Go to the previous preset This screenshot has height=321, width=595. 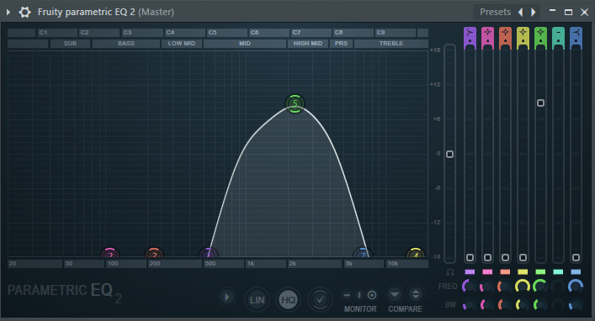pos(521,12)
